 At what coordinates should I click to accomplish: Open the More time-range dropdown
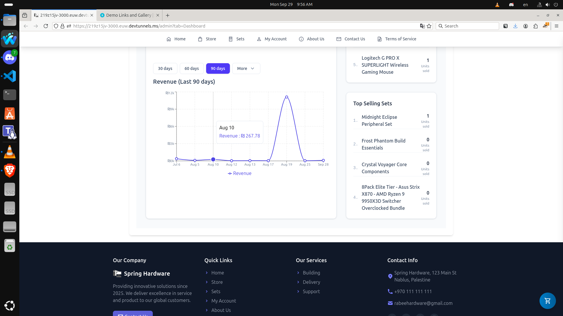pos(246,68)
